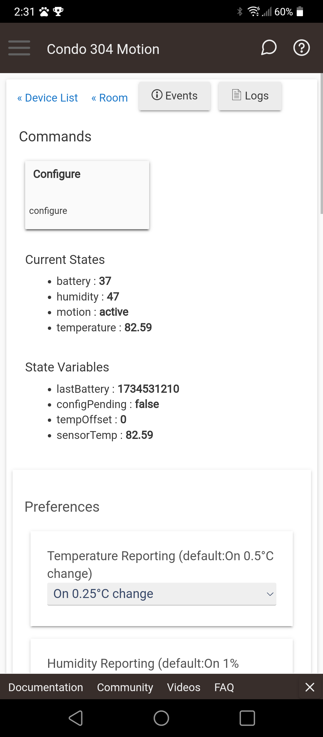Open the chat bubble icon in header
Image resolution: width=323 pixels, height=737 pixels.
click(x=269, y=48)
